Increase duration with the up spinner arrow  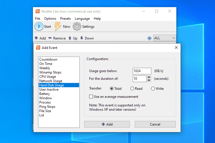(149, 77)
